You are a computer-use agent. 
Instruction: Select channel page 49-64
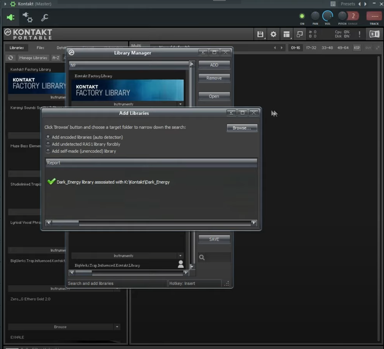click(x=343, y=48)
